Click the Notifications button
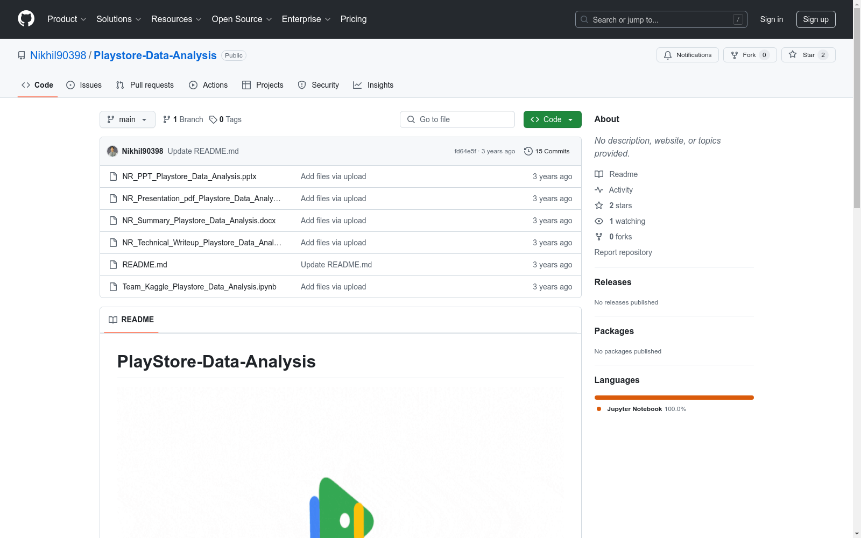 pos(688,55)
